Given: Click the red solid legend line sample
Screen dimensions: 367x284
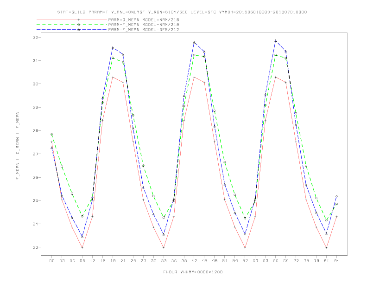Looking at the screenshot, I should [x=72, y=19].
